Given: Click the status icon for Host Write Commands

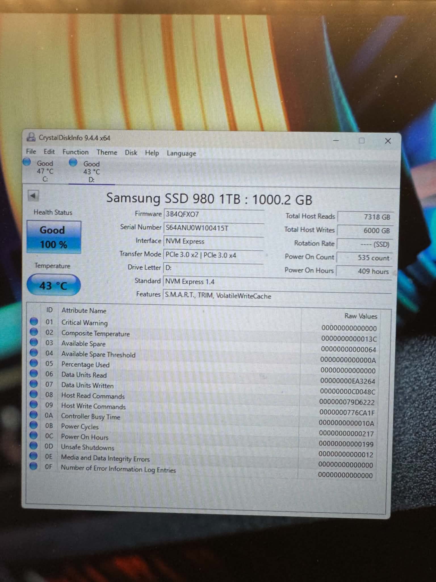Looking at the screenshot, I should click(x=34, y=404).
